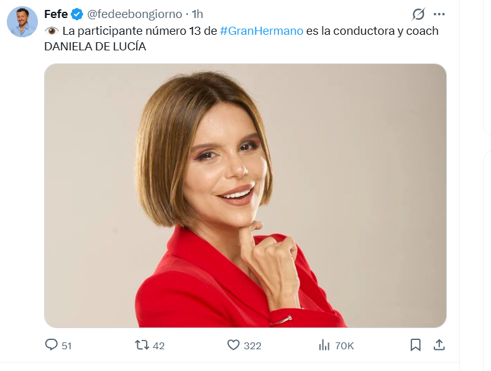Open the three-dot More options menu
The image size is (491, 371).
click(439, 14)
